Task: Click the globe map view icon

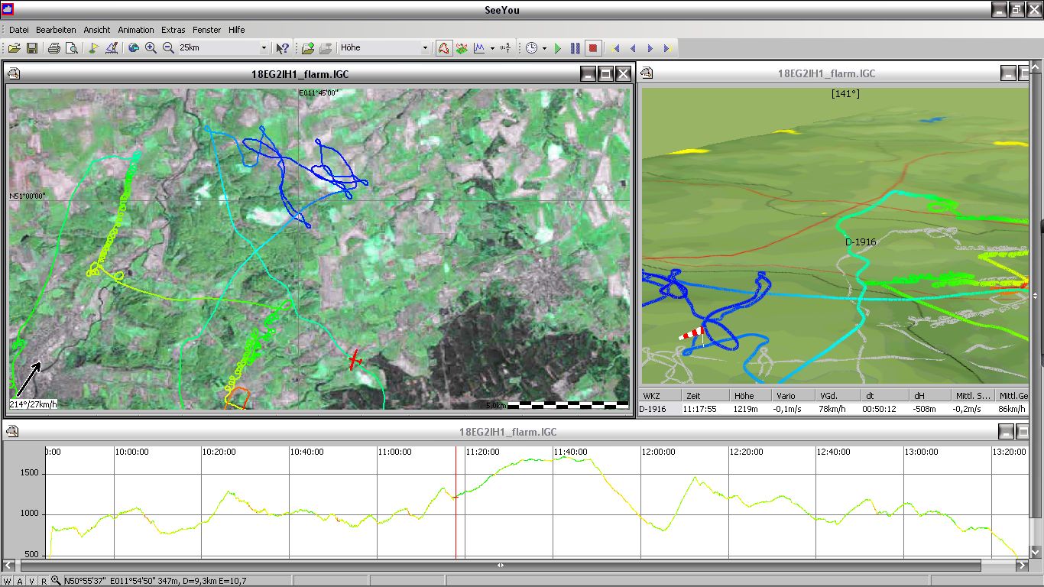Action: point(133,48)
